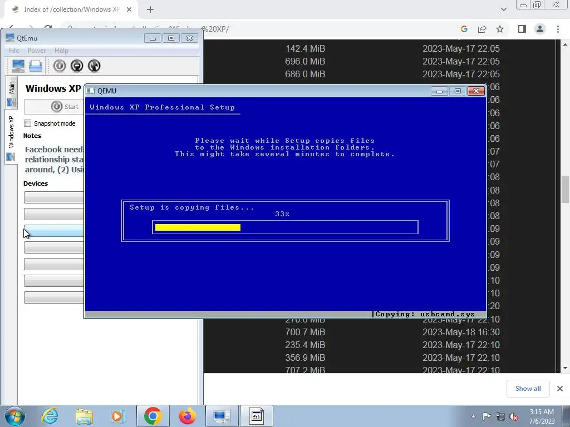Image resolution: width=570 pixels, height=427 pixels.
Task: Launch Firefox from the taskbar
Action: pos(188,416)
